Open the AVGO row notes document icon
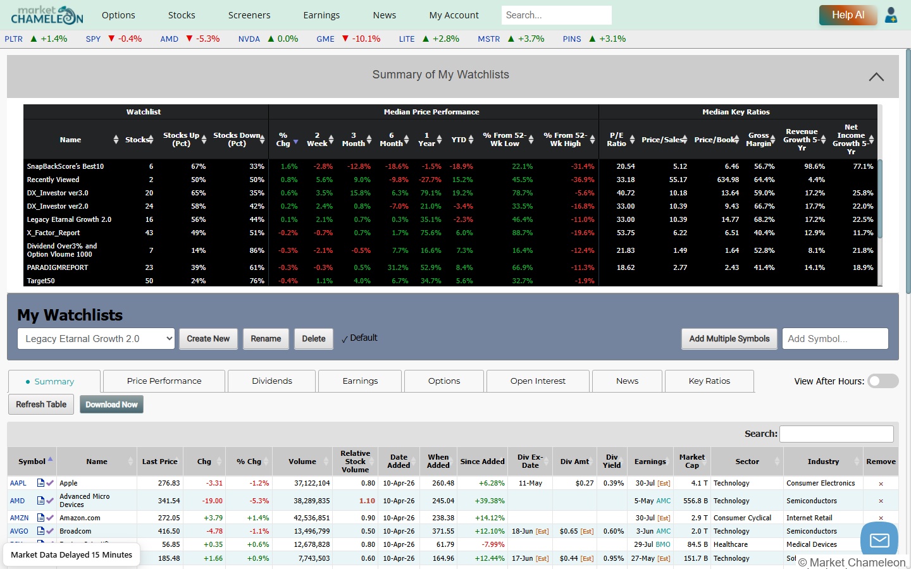911x569 pixels. tap(40, 531)
